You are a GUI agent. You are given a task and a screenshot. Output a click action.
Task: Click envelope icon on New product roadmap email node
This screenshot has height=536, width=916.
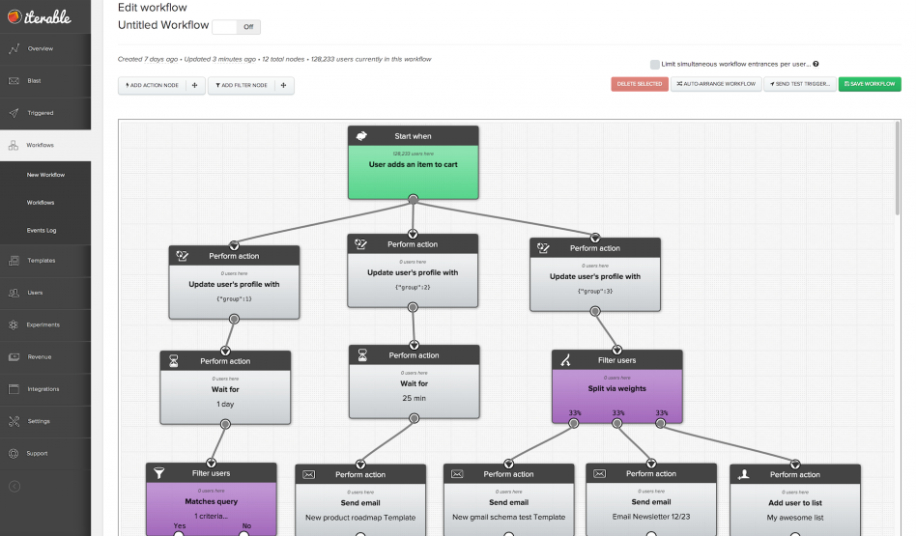click(309, 475)
